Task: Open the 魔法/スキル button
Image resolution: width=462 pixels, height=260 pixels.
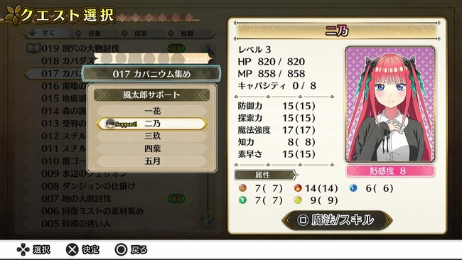Action: tap(337, 220)
